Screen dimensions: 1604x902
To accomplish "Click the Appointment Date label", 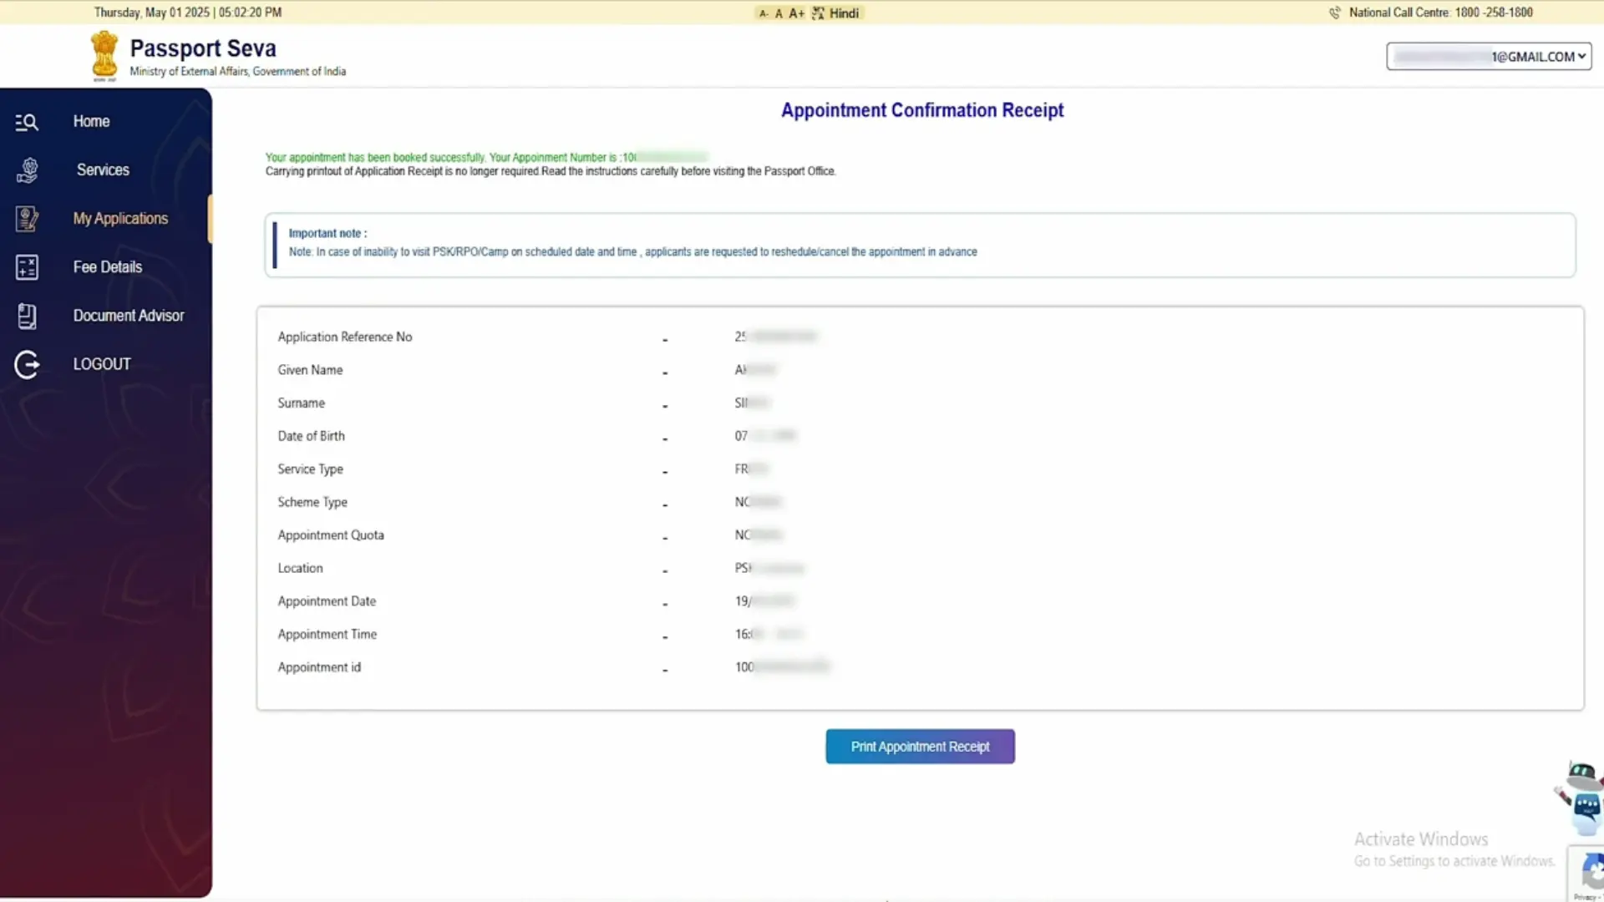I will (327, 601).
